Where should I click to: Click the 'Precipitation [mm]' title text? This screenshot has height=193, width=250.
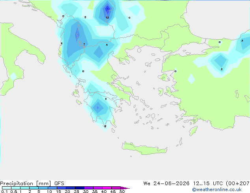(25, 184)
